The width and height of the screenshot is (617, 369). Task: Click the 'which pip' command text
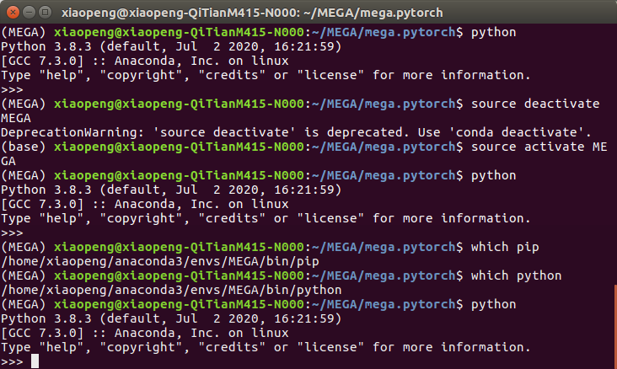[505, 247]
